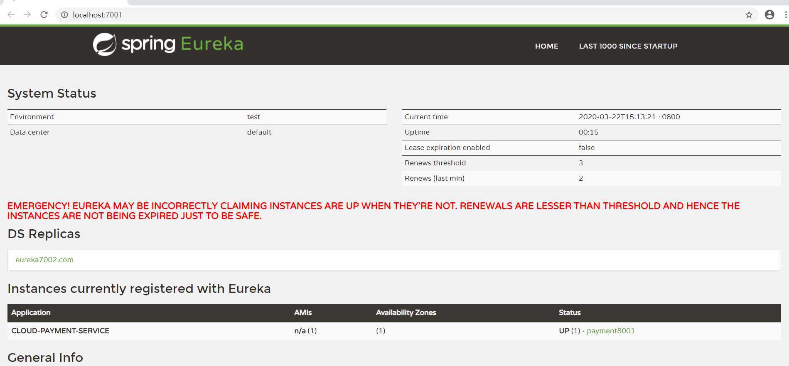Open LAST 1000 SINCE STARTUP page
Viewport: 789px width, 366px height.
[x=628, y=46]
